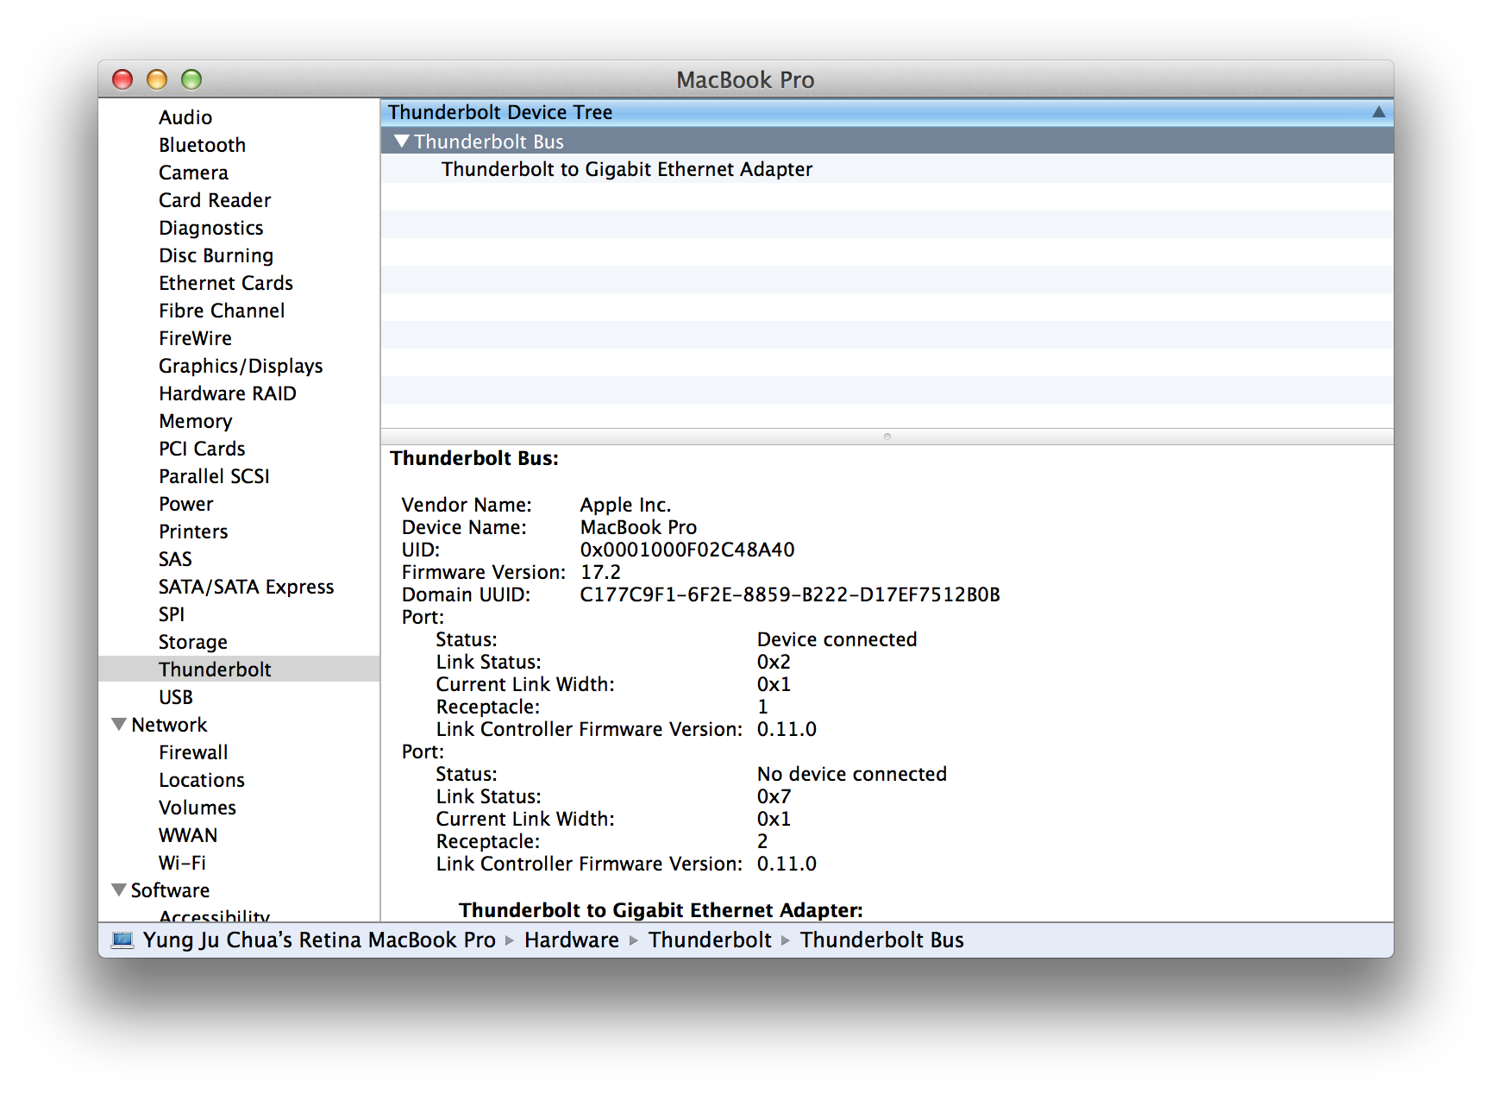
Task: Select Printers in the sidebar
Action: click(194, 531)
